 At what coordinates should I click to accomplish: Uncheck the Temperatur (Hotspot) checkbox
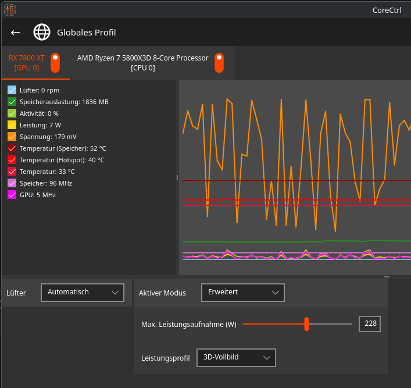[x=12, y=160]
